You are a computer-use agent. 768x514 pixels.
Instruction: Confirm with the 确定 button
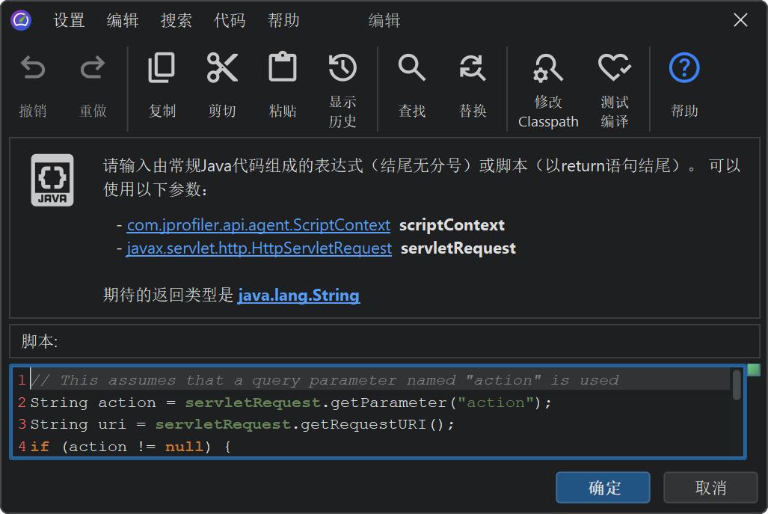pyautogui.click(x=603, y=488)
